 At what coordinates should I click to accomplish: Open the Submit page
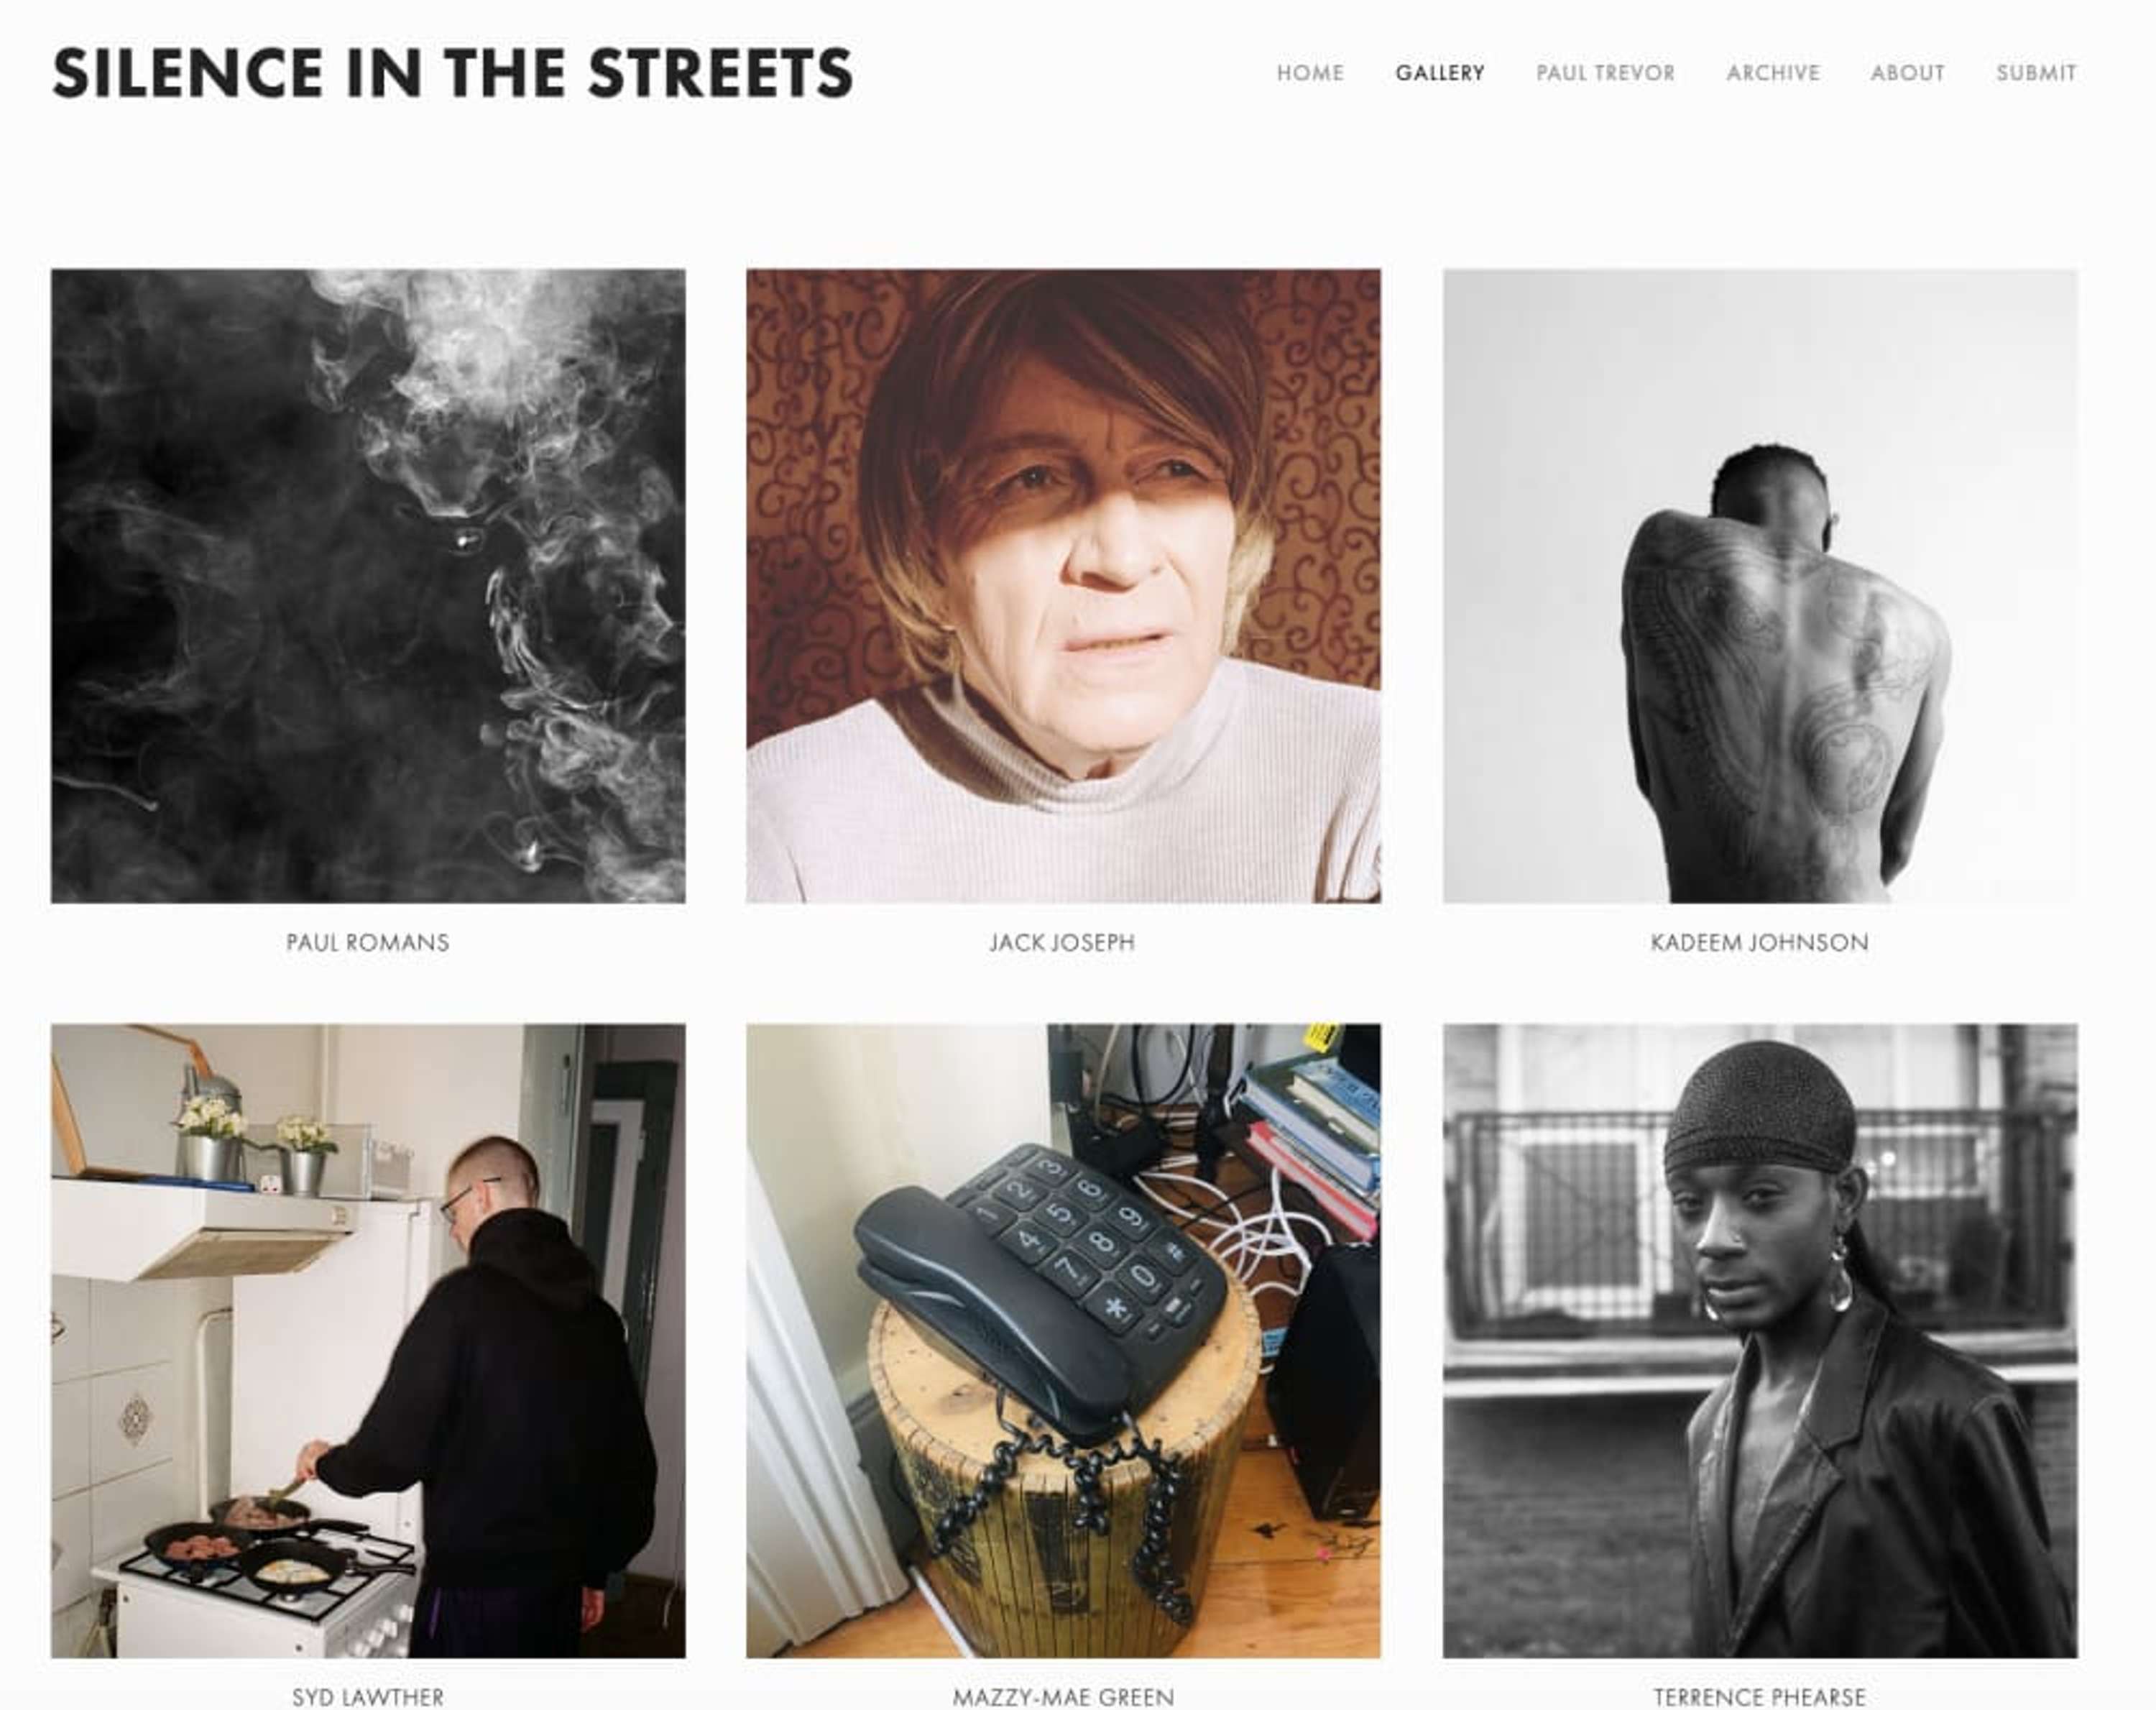tap(2036, 73)
